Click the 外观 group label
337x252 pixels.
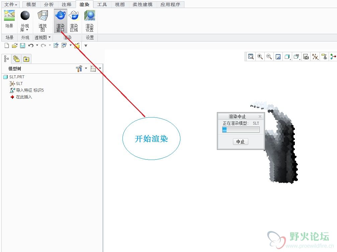tap(25, 37)
